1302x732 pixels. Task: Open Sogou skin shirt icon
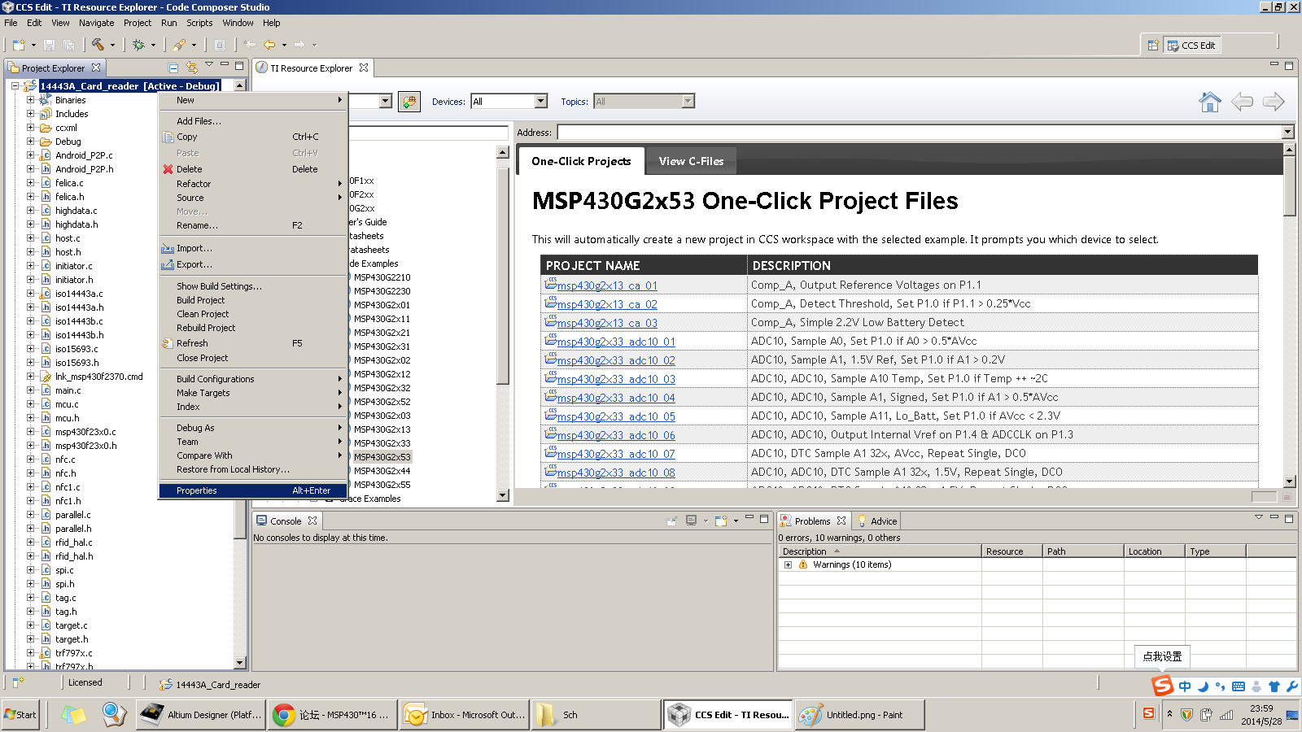pyautogui.click(x=1274, y=686)
